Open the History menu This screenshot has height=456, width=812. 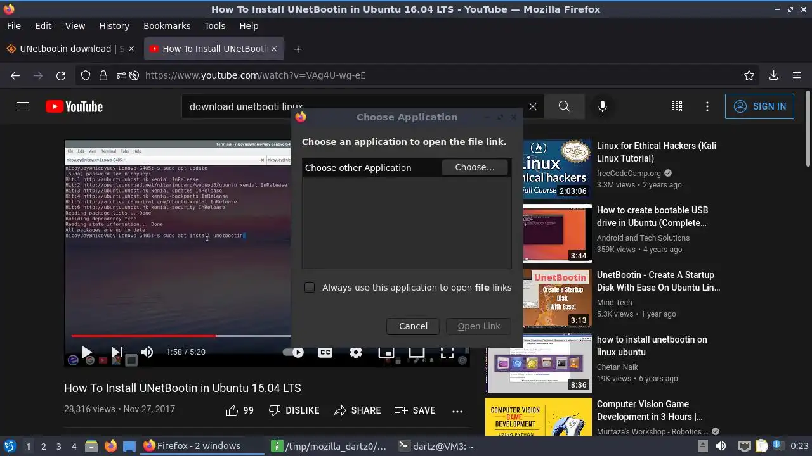pyautogui.click(x=114, y=26)
